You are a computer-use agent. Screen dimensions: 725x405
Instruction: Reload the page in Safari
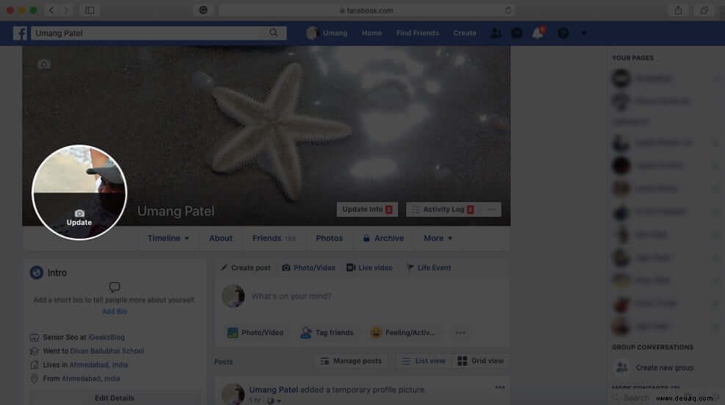(508, 10)
